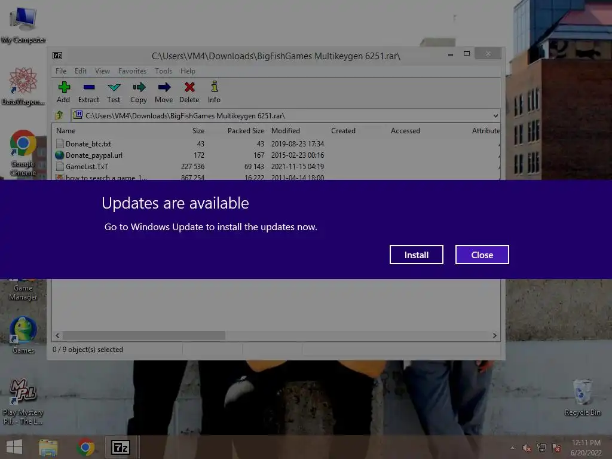The image size is (612, 459).
Task: Click Install in the updates banner
Action: pyautogui.click(x=417, y=255)
